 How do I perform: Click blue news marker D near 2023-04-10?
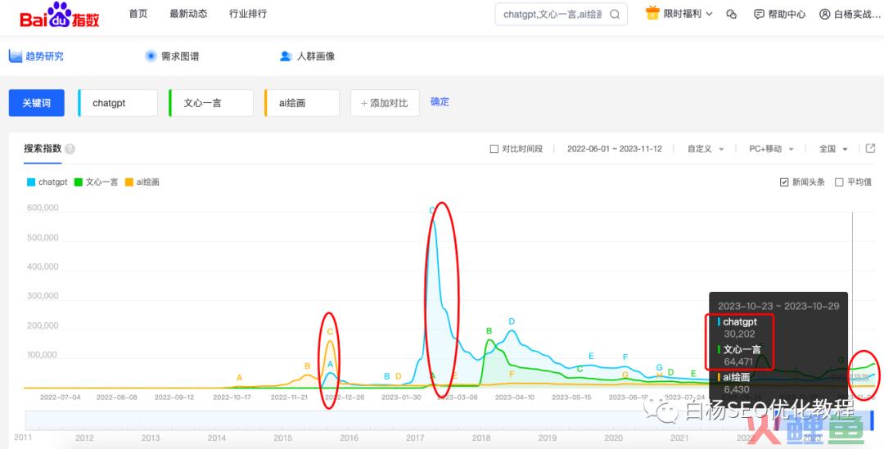[512, 321]
